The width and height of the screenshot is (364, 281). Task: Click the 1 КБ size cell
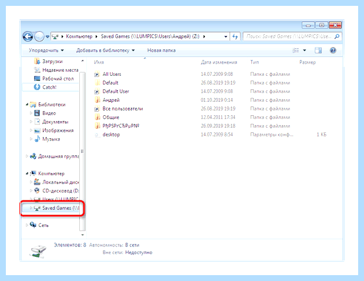pos(322,135)
